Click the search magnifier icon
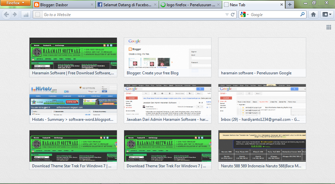The height and width of the screenshot is (184, 335). 302,14
